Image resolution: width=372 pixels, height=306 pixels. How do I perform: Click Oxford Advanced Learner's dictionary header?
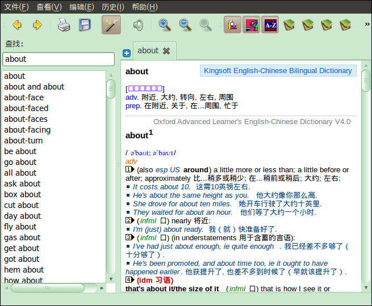click(252, 122)
